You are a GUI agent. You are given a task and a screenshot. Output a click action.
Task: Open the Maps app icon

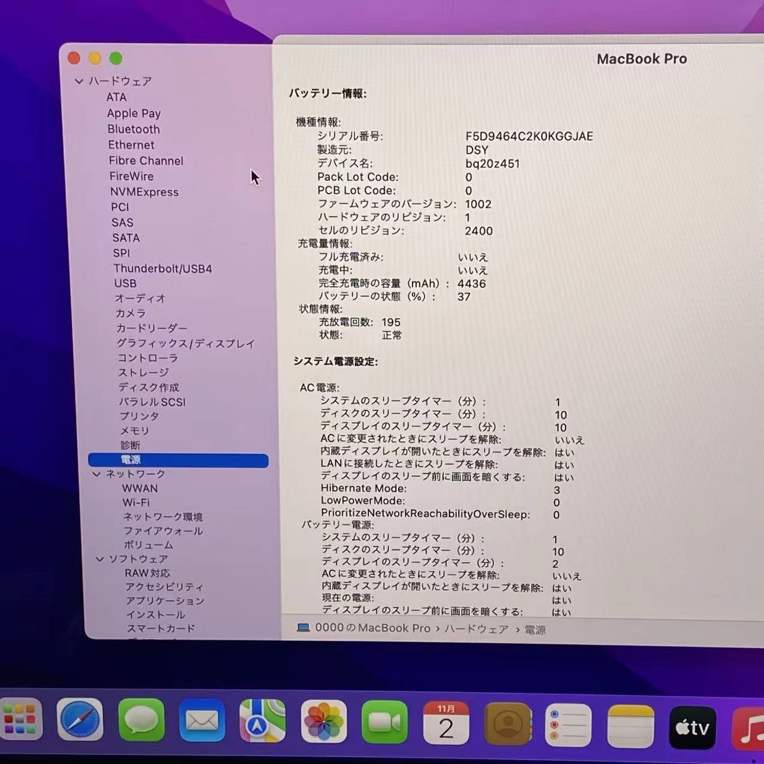[x=262, y=721]
